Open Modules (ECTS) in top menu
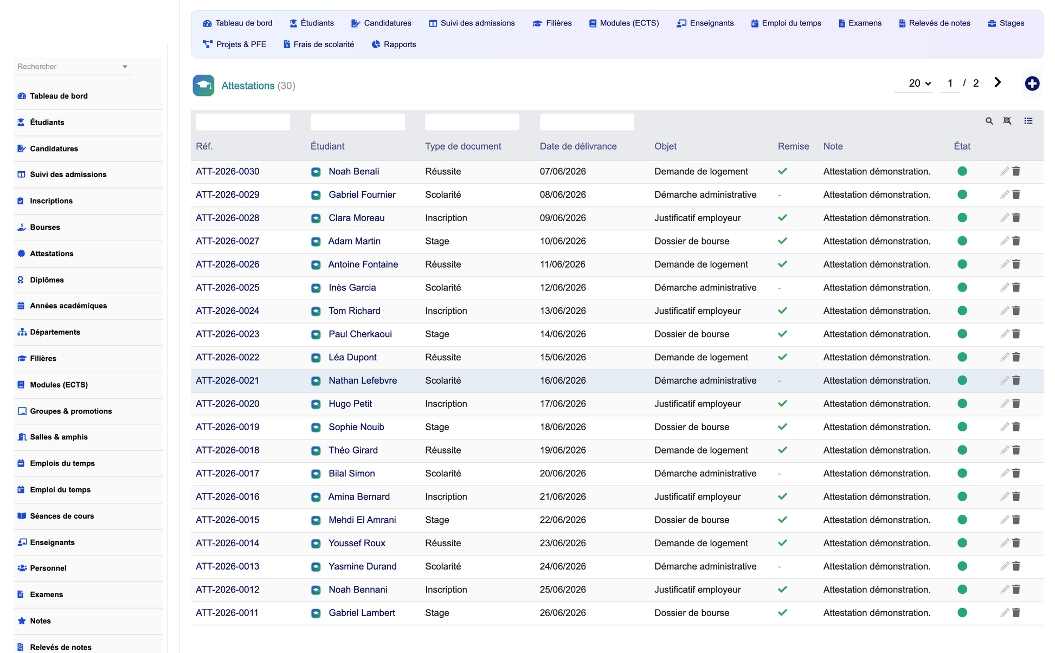This screenshot has height=653, width=1055. 624,23
